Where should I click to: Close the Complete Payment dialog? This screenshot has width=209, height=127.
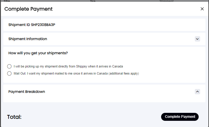point(202,9)
